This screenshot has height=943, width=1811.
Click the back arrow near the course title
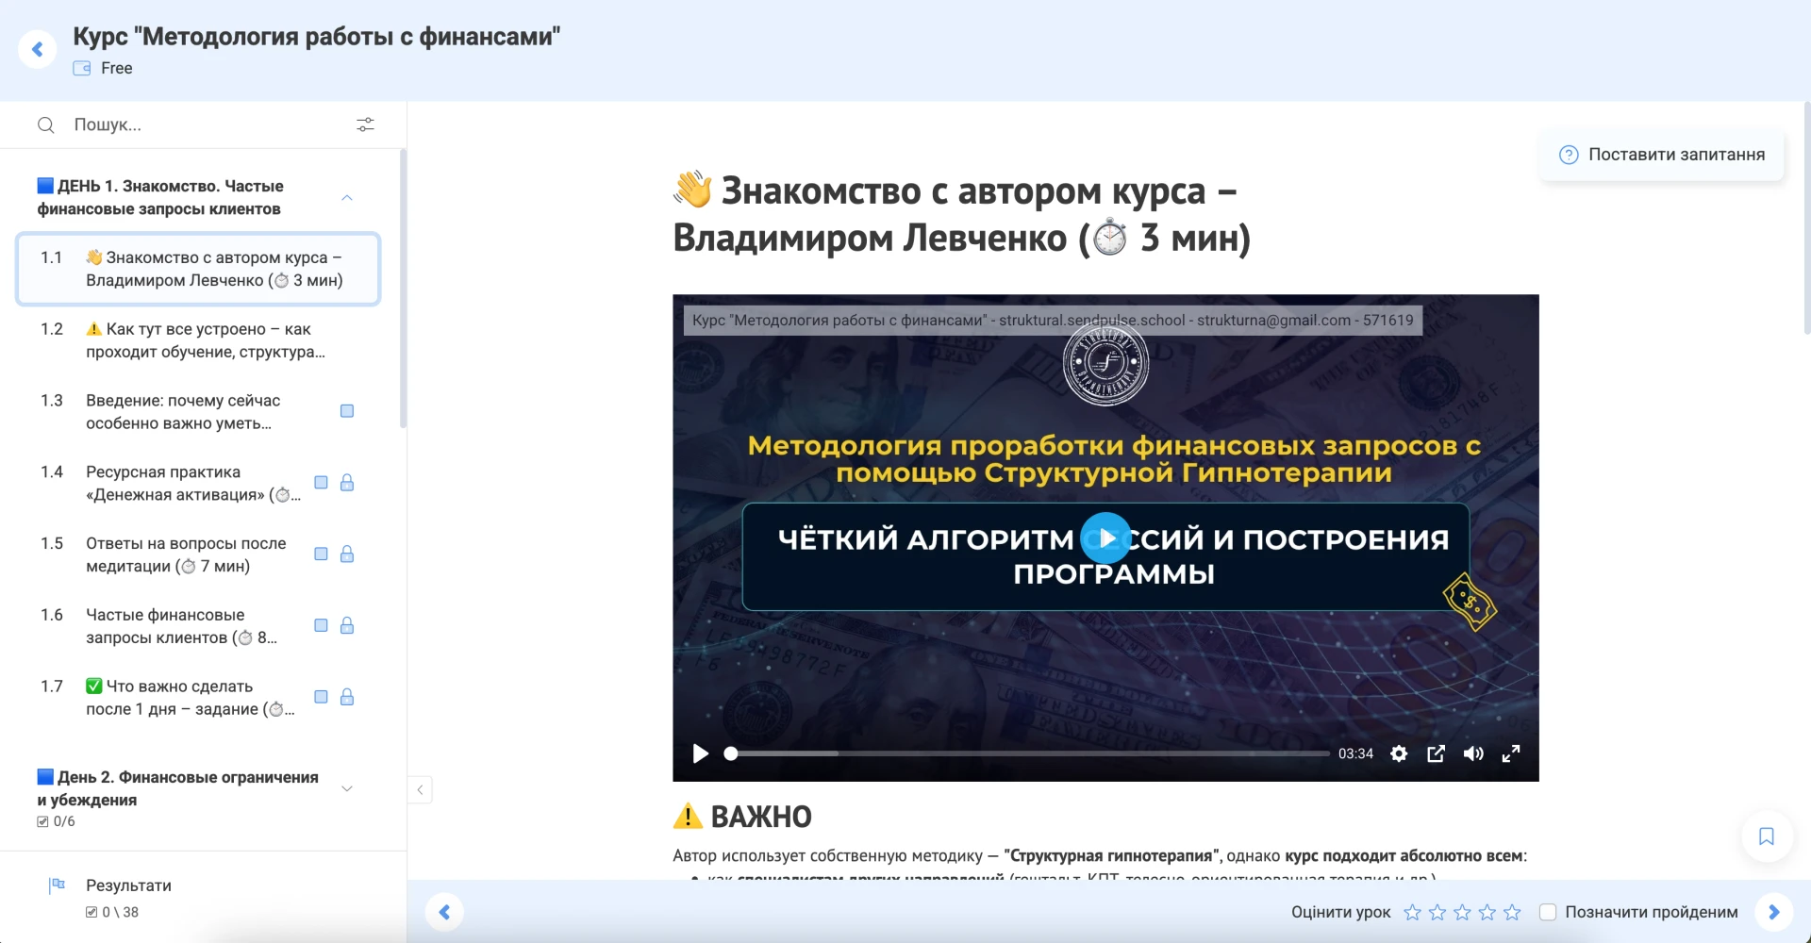pyautogui.click(x=38, y=48)
